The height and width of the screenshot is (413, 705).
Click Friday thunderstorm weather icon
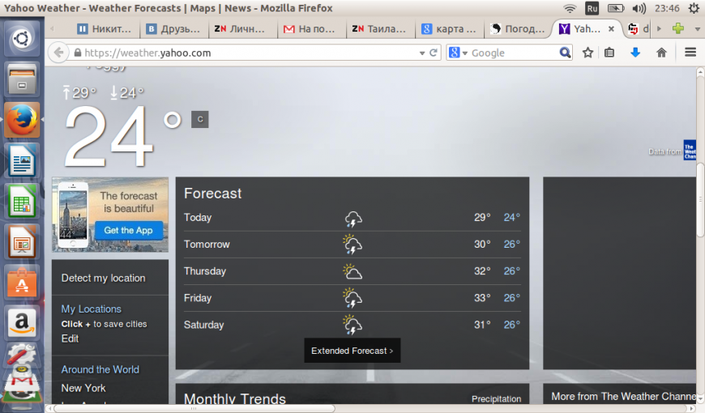tap(352, 298)
